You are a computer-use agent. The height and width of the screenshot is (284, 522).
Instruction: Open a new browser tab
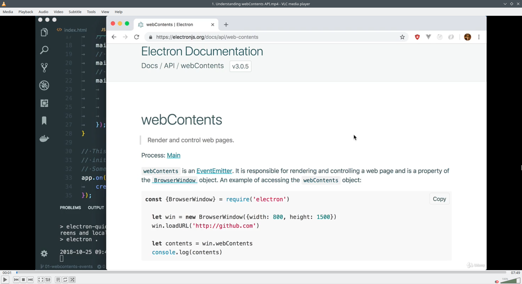tap(226, 25)
